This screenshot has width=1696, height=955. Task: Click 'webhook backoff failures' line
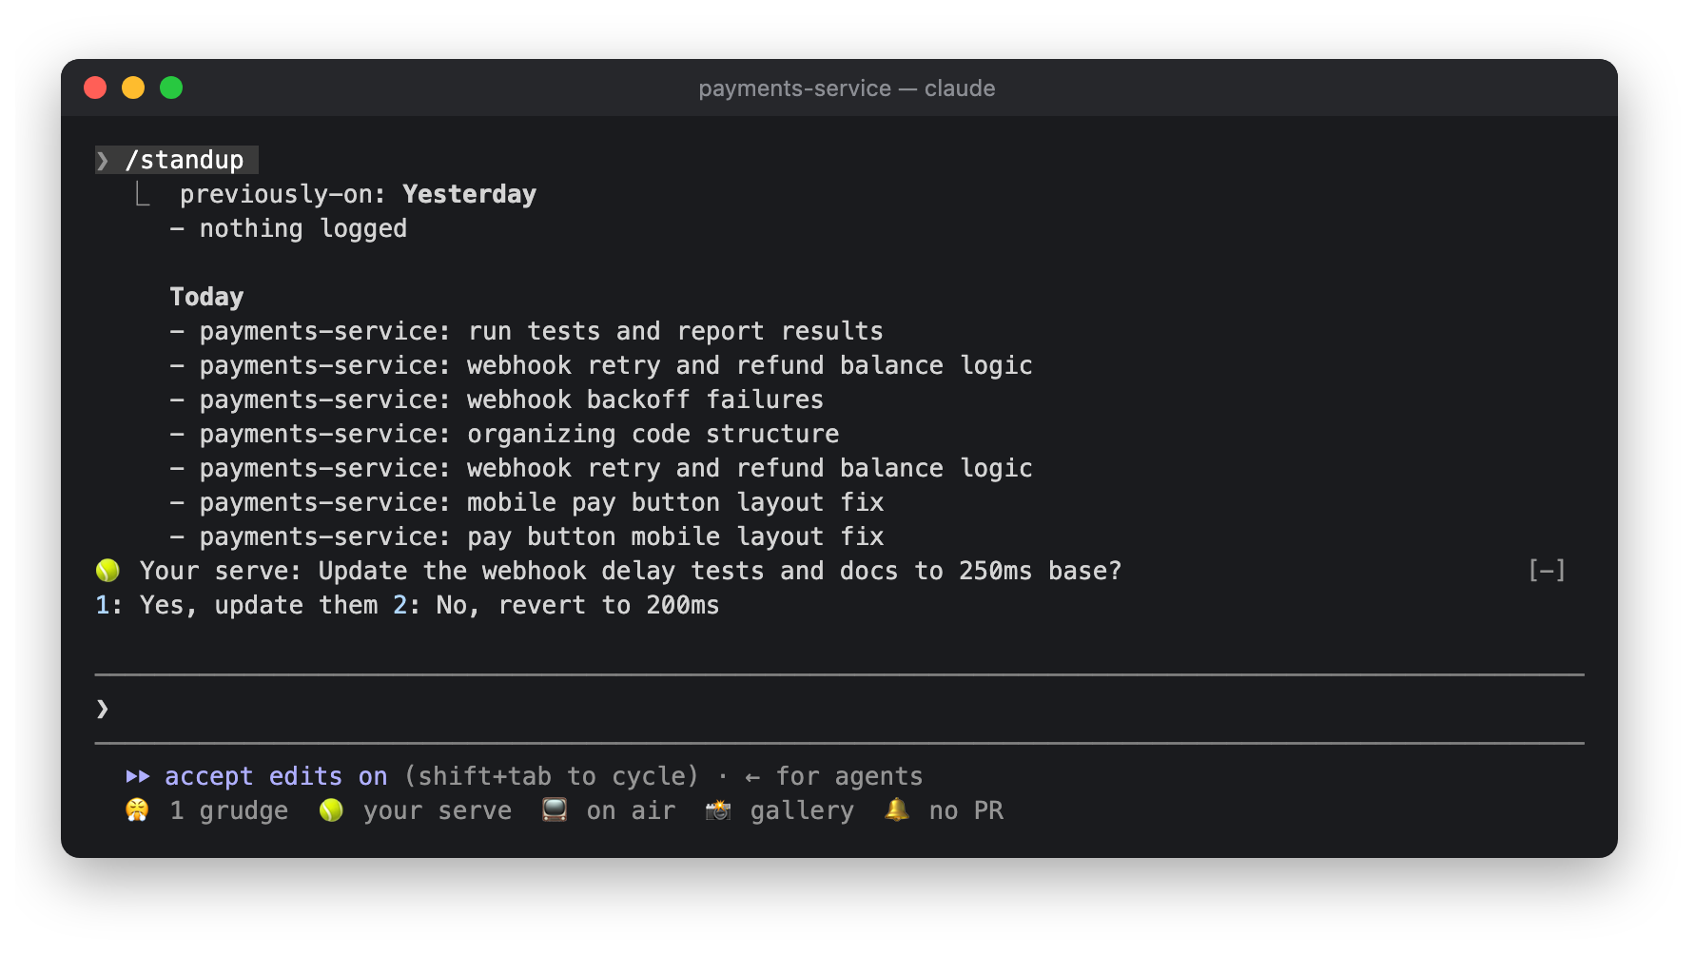pos(497,400)
